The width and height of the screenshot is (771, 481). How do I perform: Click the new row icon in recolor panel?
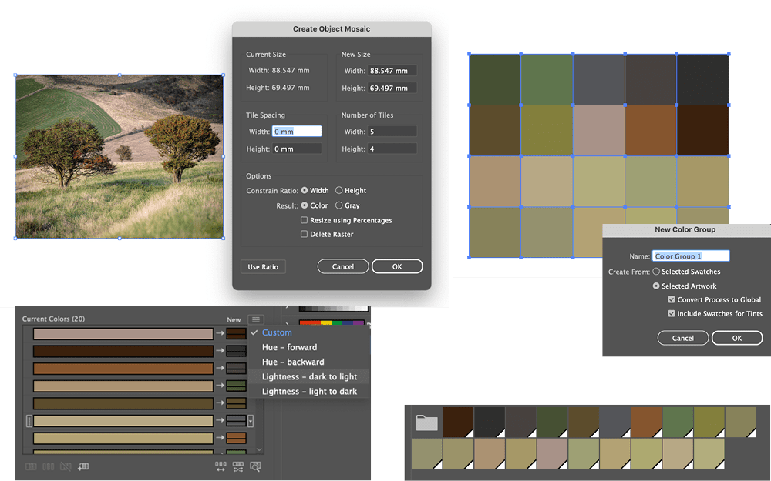(x=82, y=466)
